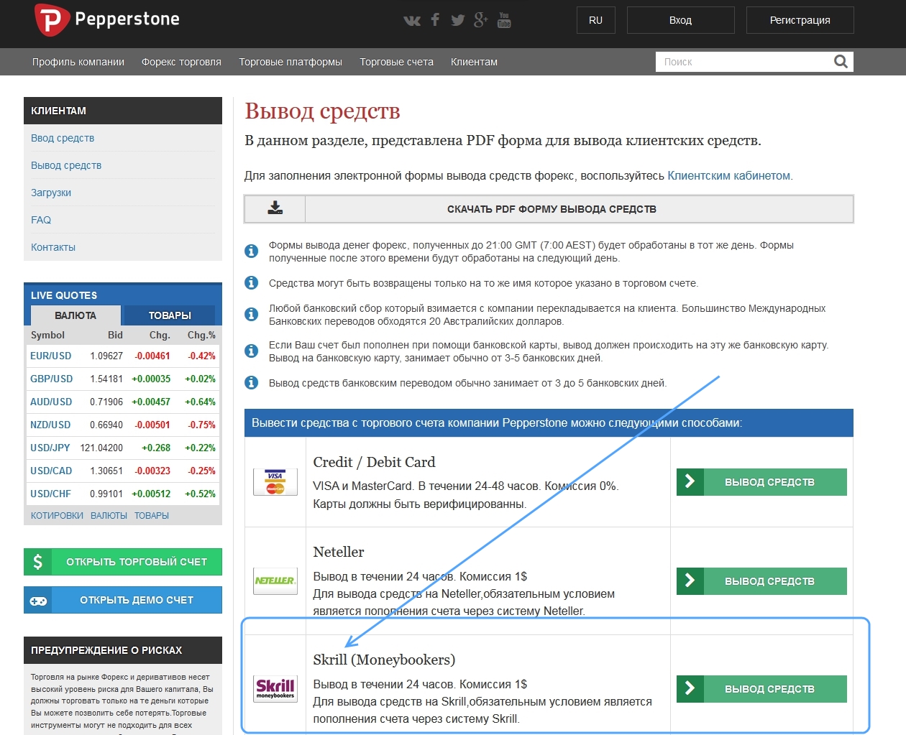Click СКАЧАТЬ PDF ФОРМУ ВЫВОДА СРЕДСТВ
906x735 pixels.
click(549, 209)
